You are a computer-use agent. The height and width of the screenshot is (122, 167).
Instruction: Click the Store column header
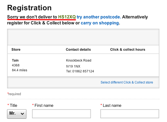point(16,50)
